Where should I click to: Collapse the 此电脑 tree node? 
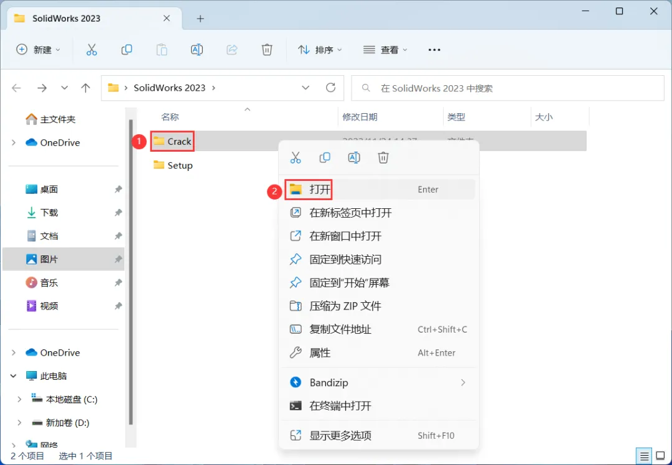pyautogui.click(x=14, y=376)
